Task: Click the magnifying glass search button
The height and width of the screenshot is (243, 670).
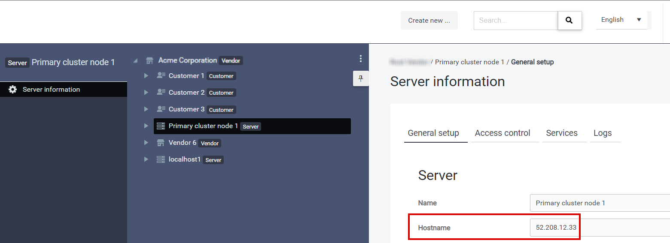Action: click(x=569, y=21)
